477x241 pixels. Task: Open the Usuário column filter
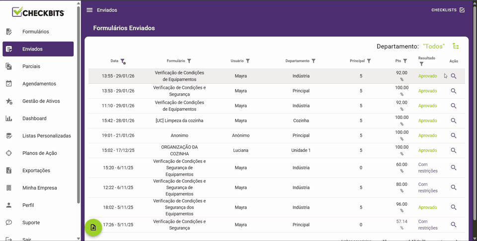tap(248, 61)
